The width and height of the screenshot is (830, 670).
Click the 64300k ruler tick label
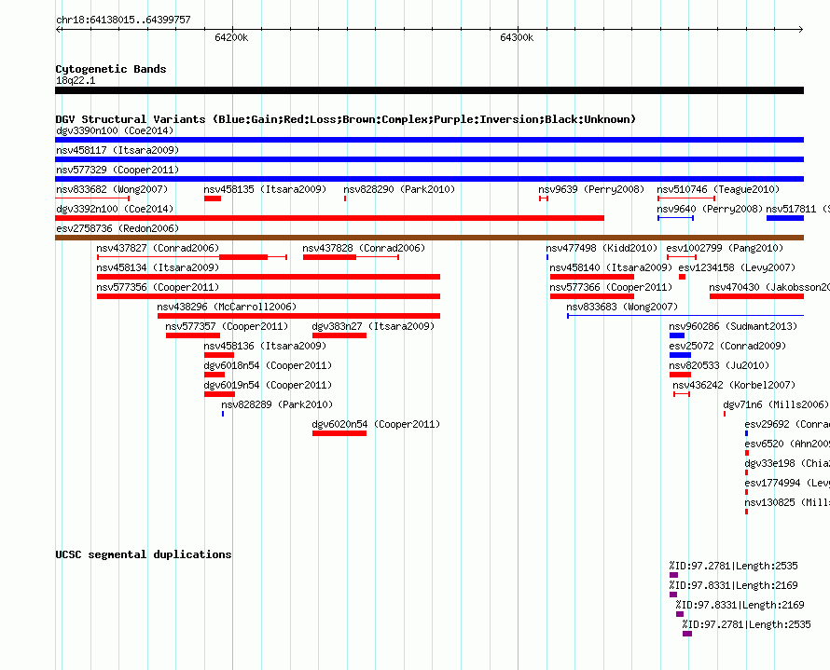(x=517, y=37)
